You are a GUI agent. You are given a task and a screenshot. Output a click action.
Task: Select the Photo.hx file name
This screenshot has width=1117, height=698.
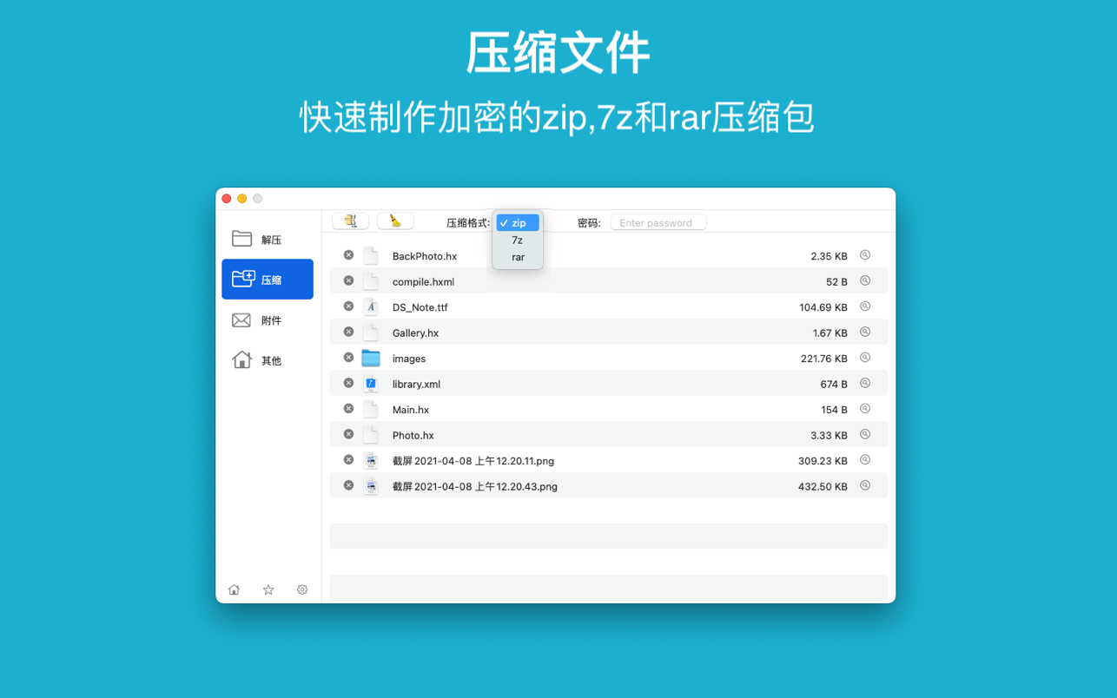tap(413, 435)
